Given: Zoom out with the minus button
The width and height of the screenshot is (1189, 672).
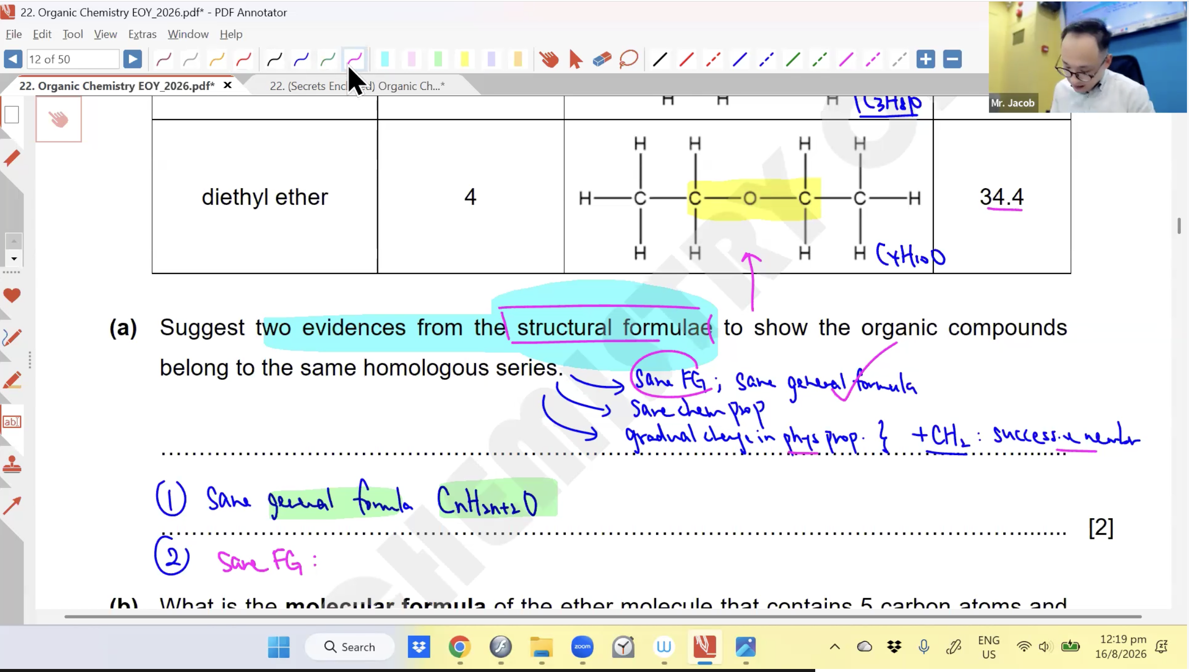Looking at the screenshot, I should click(x=953, y=60).
